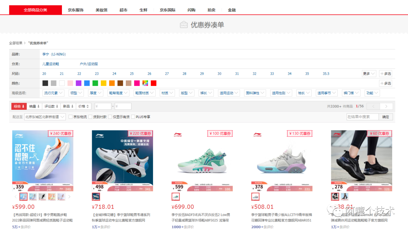Sort results by 新品
The height and width of the screenshot is (229, 408).
point(68,106)
